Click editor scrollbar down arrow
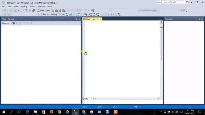The height and width of the screenshot is (115, 205). 161,96
